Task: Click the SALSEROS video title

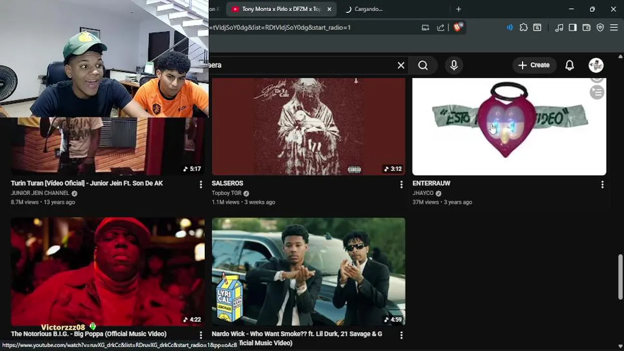Action: pyautogui.click(x=227, y=183)
